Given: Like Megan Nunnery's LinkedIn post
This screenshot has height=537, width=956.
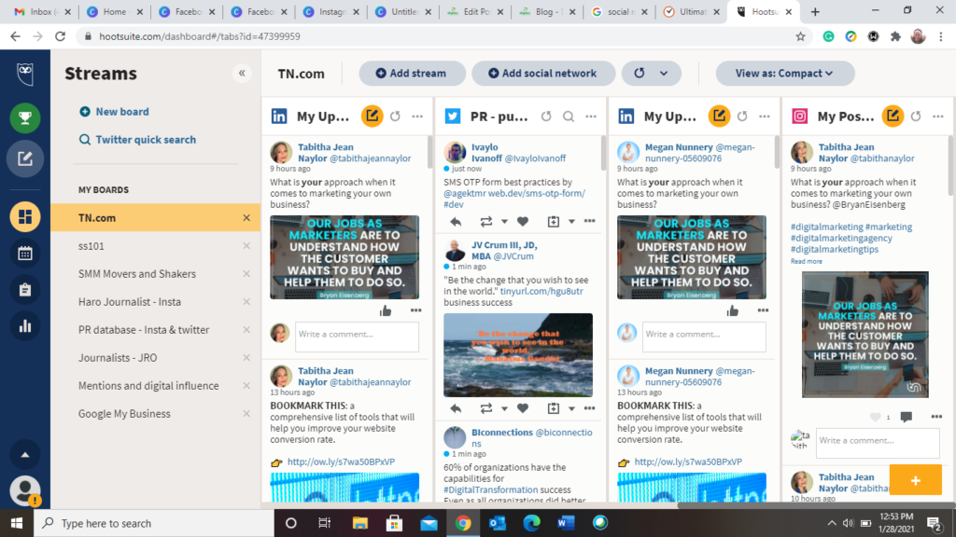Looking at the screenshot, I should [x=732, y=311].
